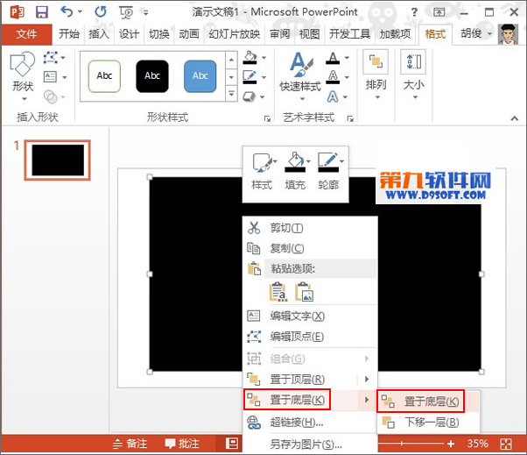Click the fit slide to window icon

(506, 444)
